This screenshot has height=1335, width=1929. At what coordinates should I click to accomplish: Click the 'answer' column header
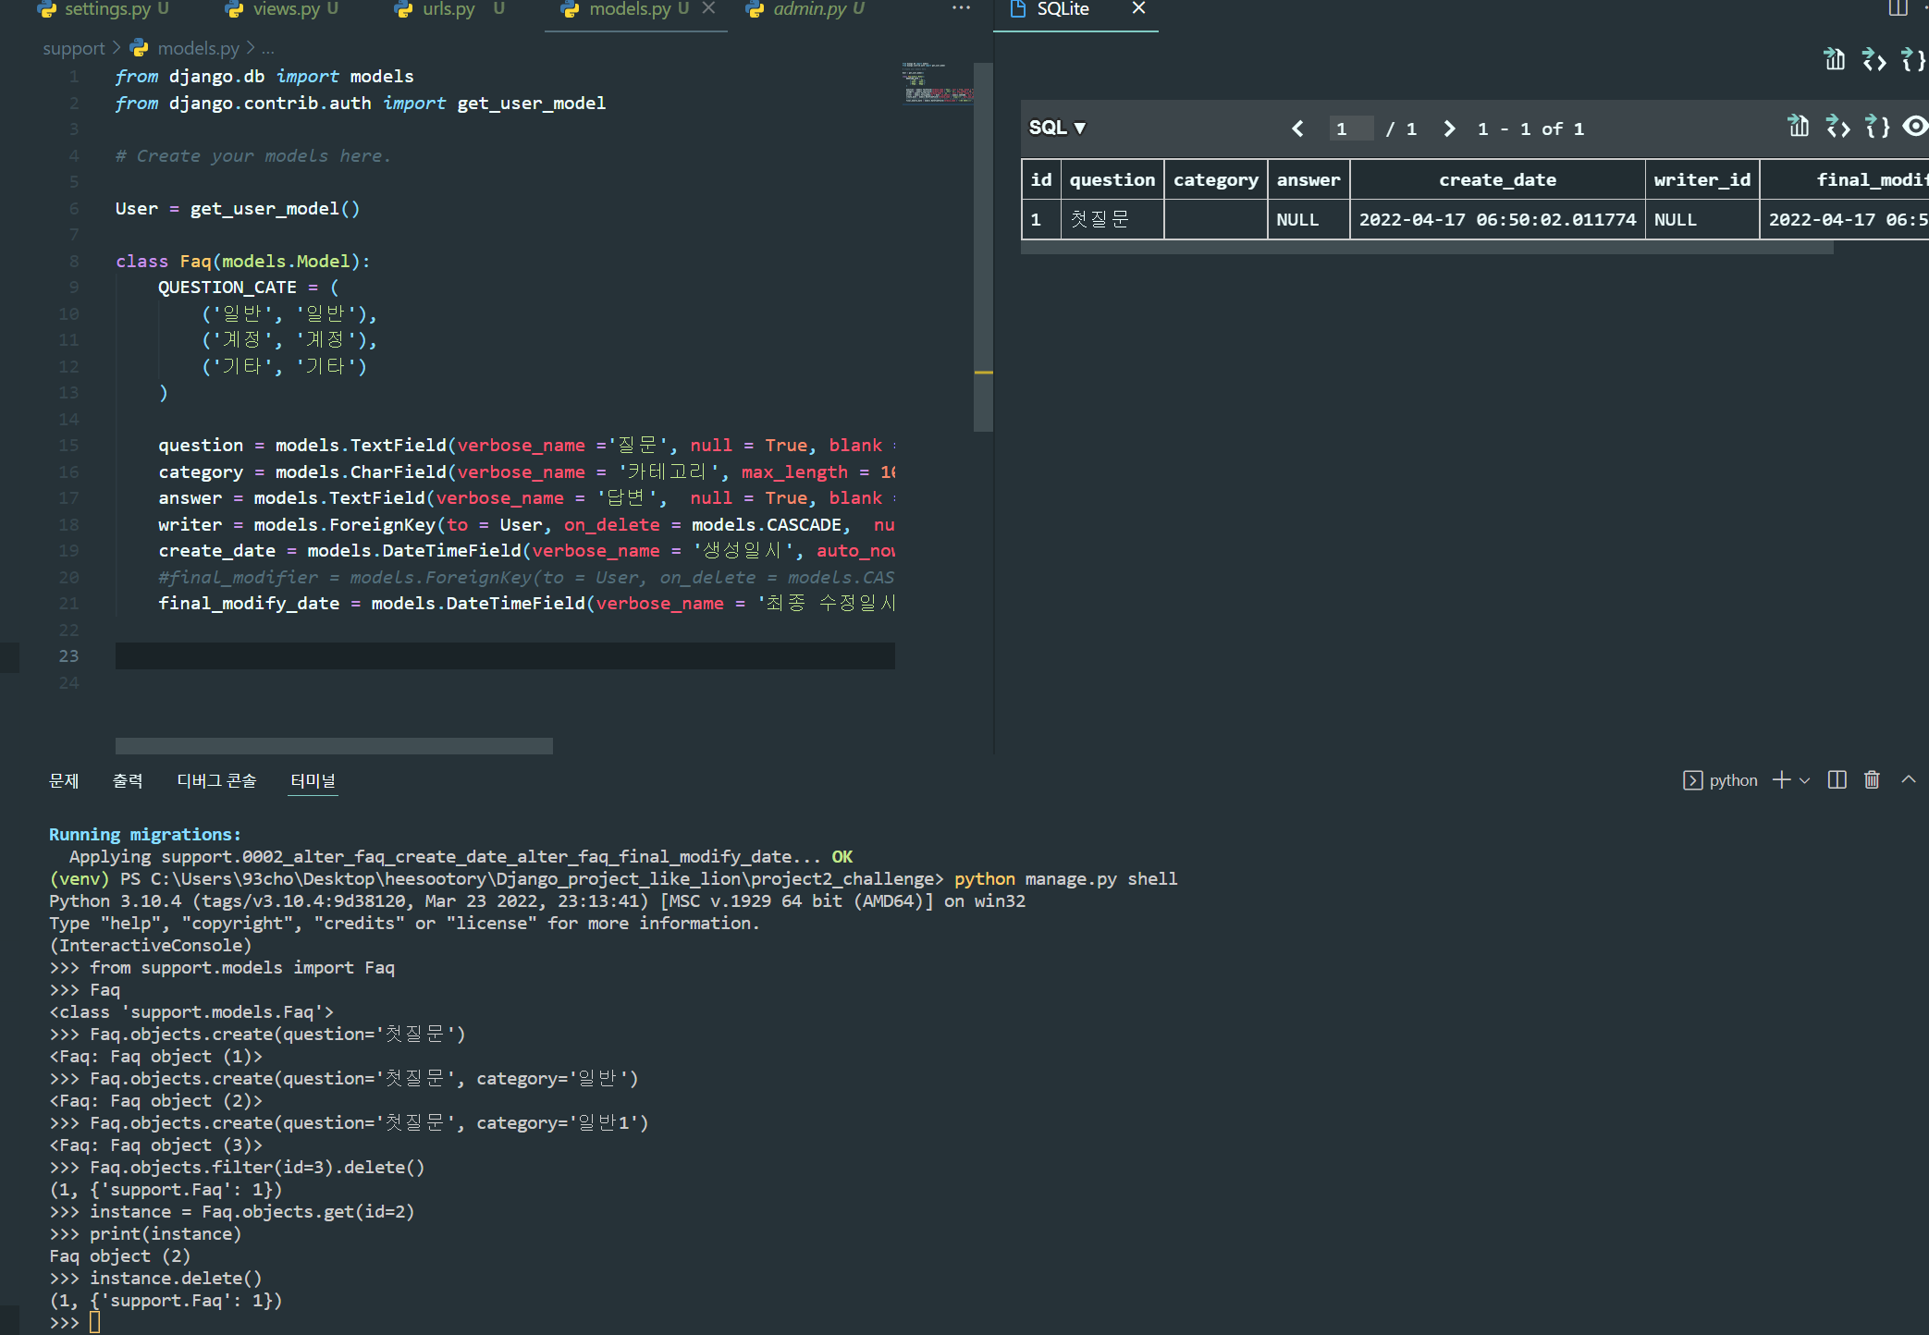click(1309, 180)
